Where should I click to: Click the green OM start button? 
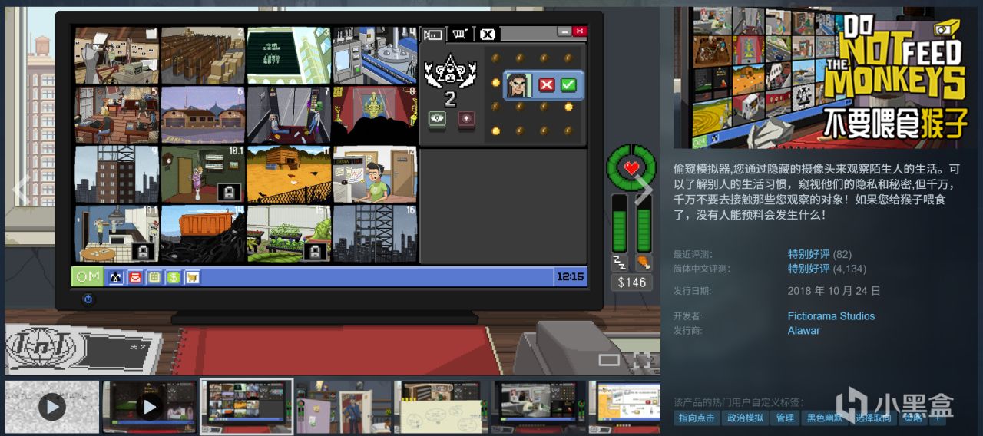click(87, 277)
